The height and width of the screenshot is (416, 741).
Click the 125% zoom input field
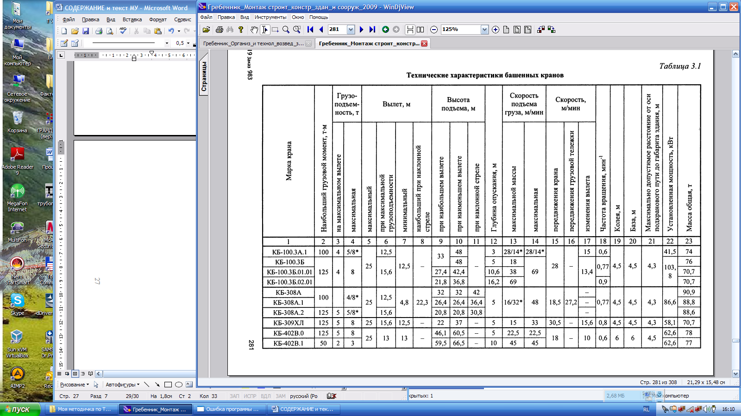pyautogui.click(x=460, y=30)
